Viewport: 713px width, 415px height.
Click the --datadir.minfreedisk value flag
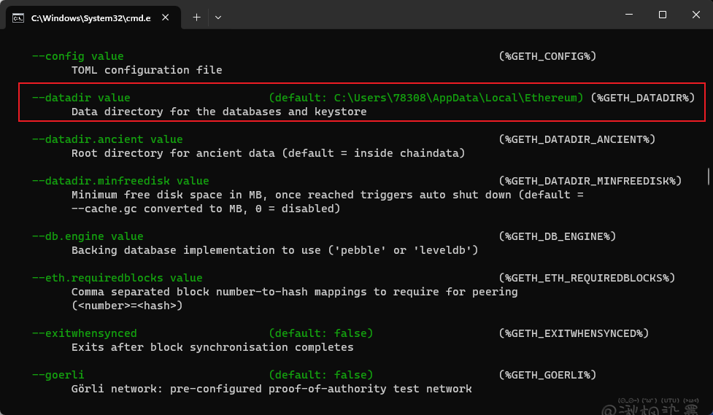pos(120,181)
